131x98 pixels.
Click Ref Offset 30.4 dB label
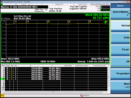[x=22, y=16]
